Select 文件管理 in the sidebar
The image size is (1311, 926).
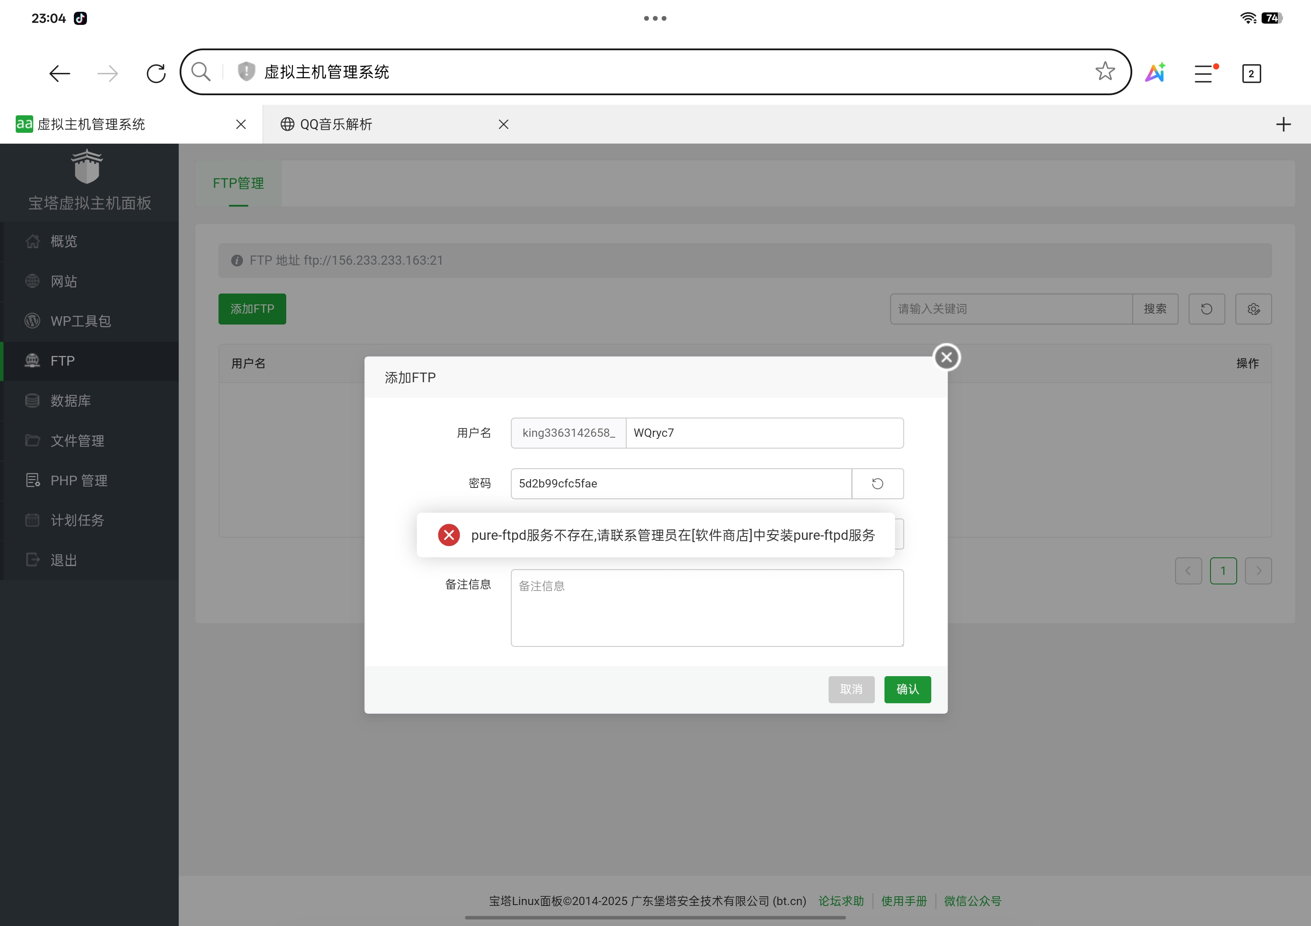(77, 440)
